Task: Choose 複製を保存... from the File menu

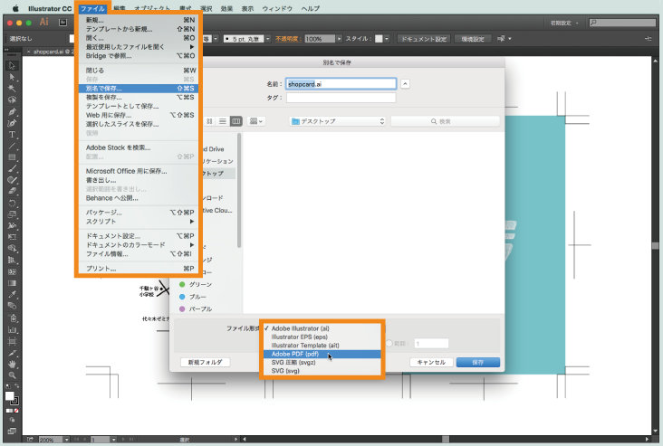Action: coord(139,97)
